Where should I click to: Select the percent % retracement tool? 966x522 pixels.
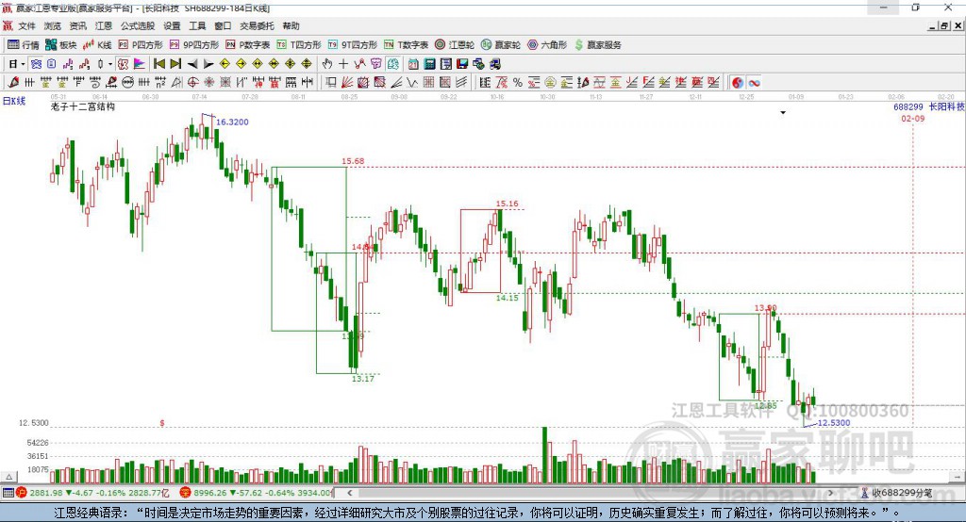(x=518, y=83)
